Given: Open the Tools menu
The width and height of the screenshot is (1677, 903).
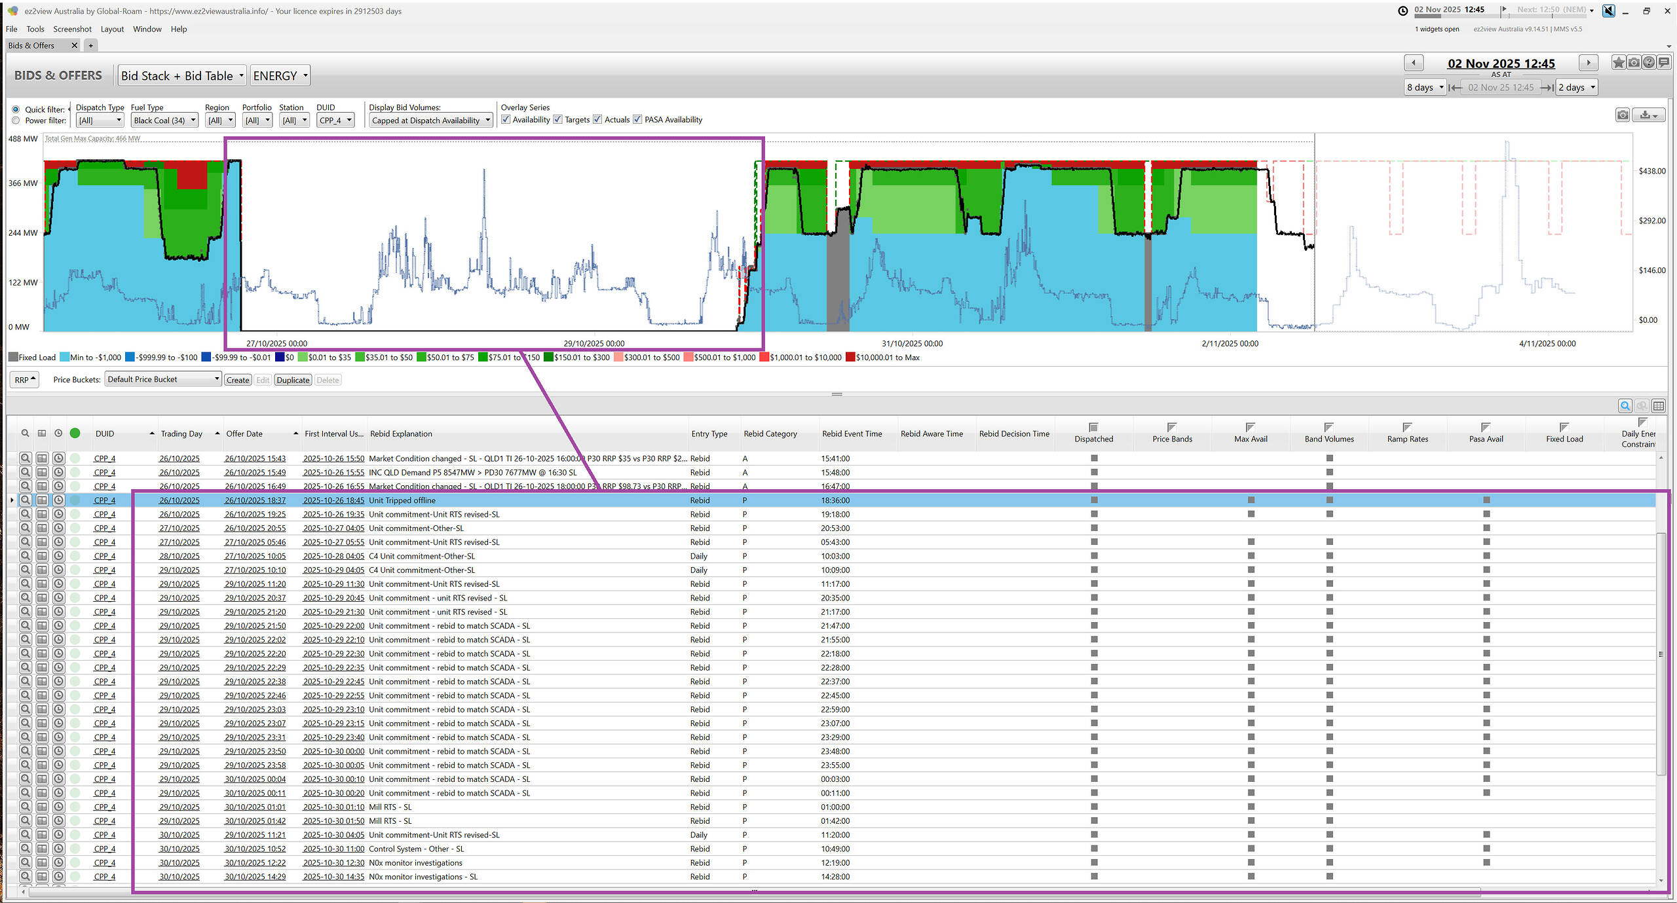Looking at the screenshot, I should click(x=35, y=29).
